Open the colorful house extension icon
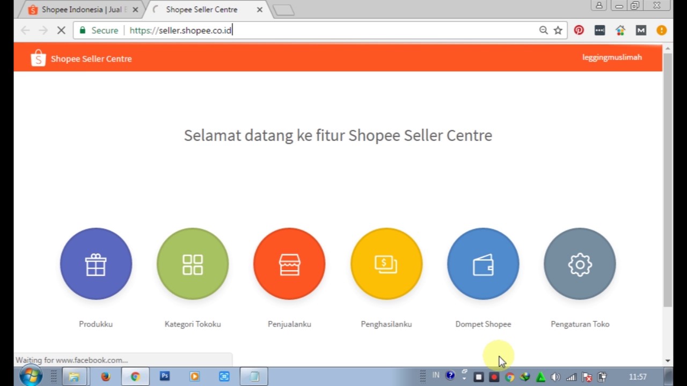The image size is (687, 386). pyautogui.click(x=620, y=31)
